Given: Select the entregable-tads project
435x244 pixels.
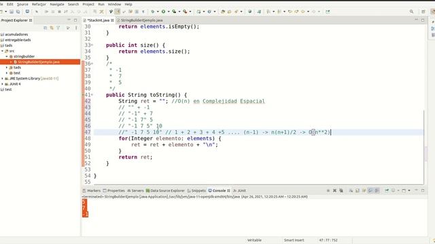Looking at the screenshot, I should click(18, 40).
